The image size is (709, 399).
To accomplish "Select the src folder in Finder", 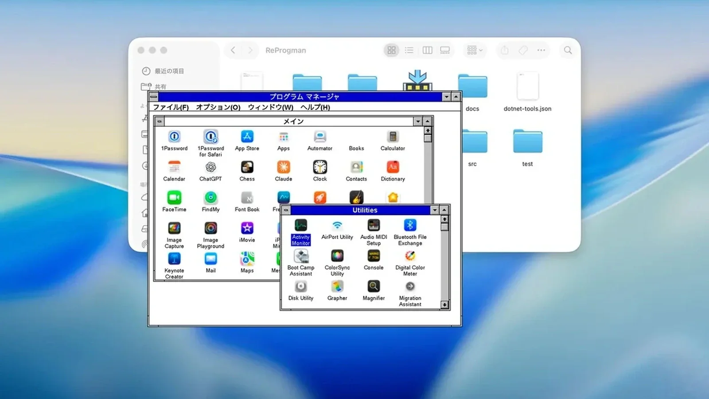I will (475, 142).
